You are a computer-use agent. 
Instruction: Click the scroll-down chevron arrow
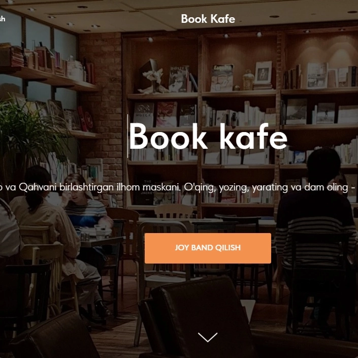[x=208, y=337]
